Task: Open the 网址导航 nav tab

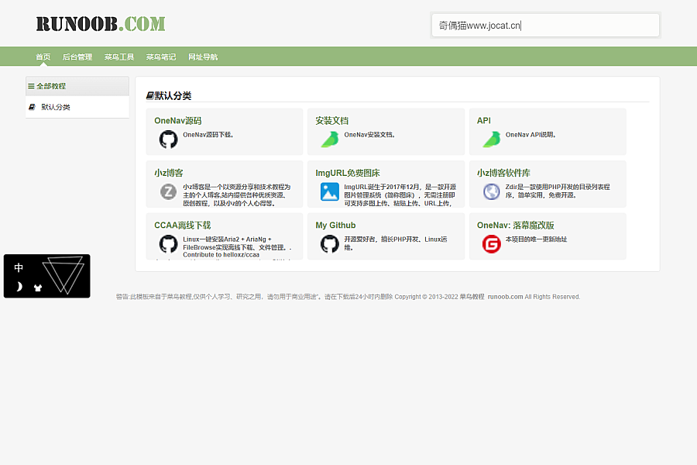Action: [203, 57]
